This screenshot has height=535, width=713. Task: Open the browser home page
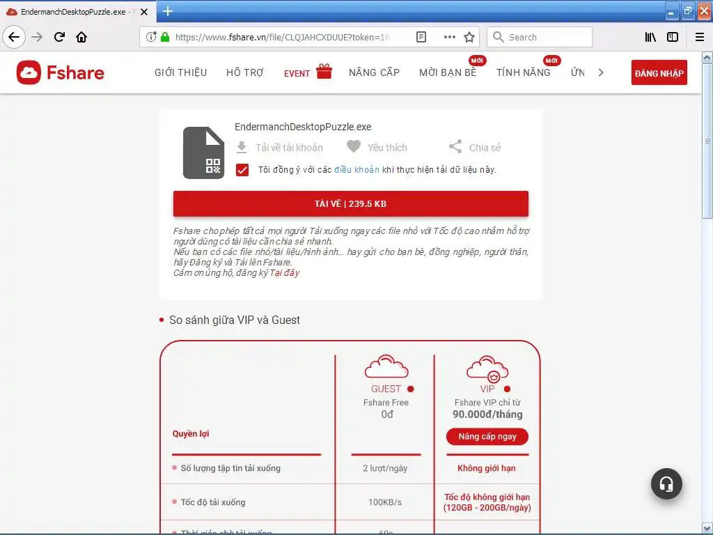pyautogui.click(x=81, y=37)
